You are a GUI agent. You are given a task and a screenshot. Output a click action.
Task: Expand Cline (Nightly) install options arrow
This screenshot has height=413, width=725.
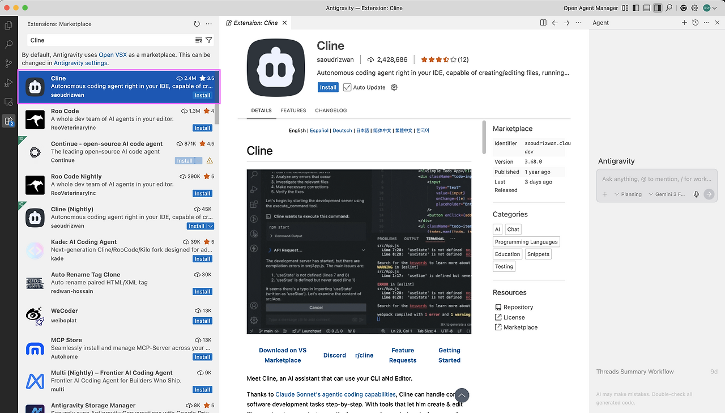tap(211, 226)
